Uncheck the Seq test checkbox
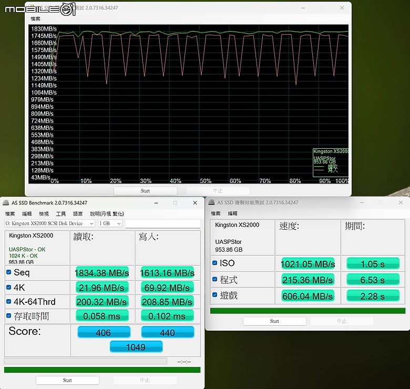 tap(8, 272)
